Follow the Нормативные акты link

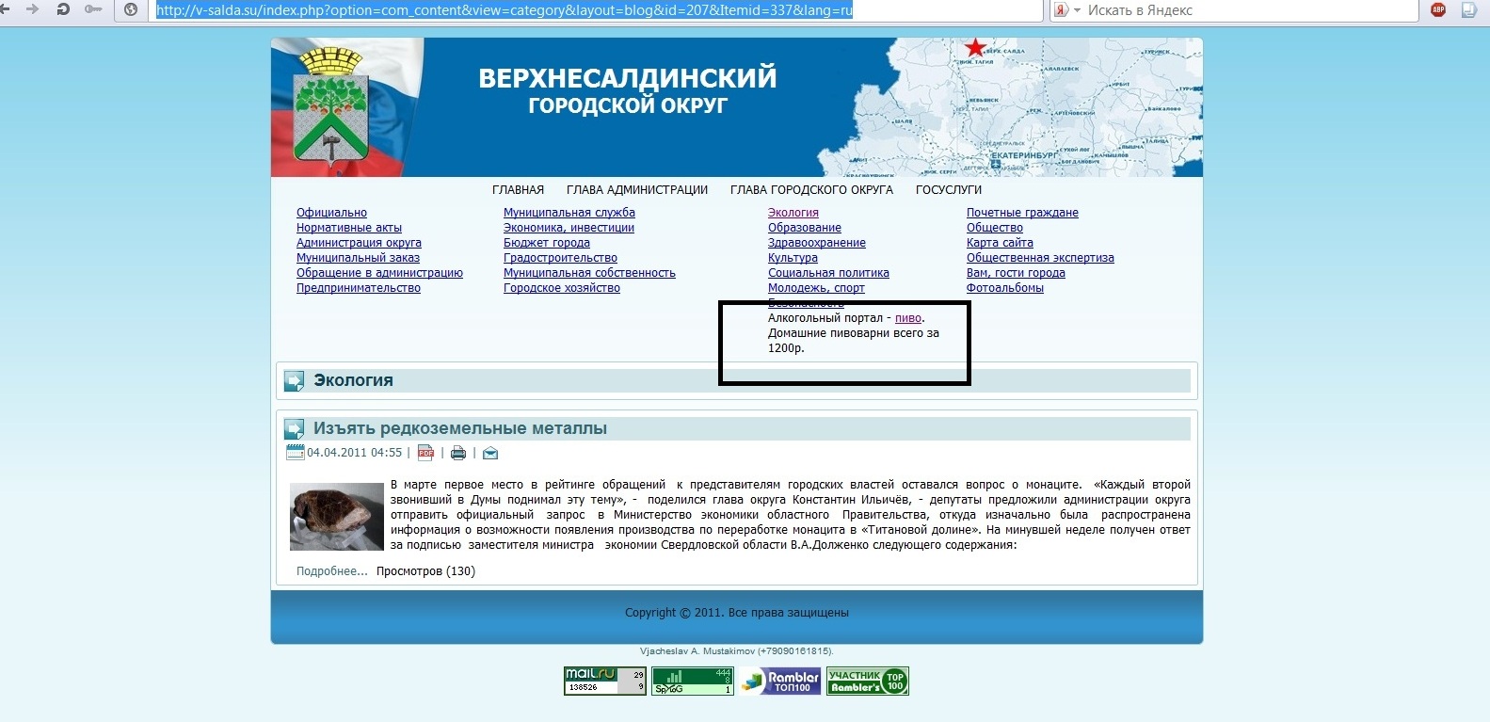(x=348, y=228)
